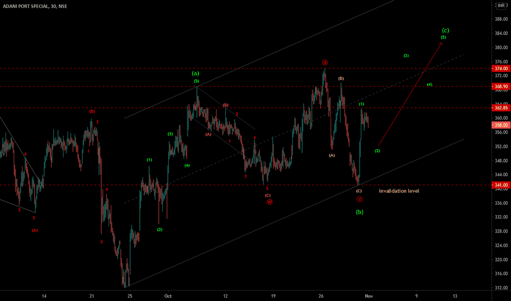Click the green (c) wave label
The image size is (511, 301).
[446, 30]
